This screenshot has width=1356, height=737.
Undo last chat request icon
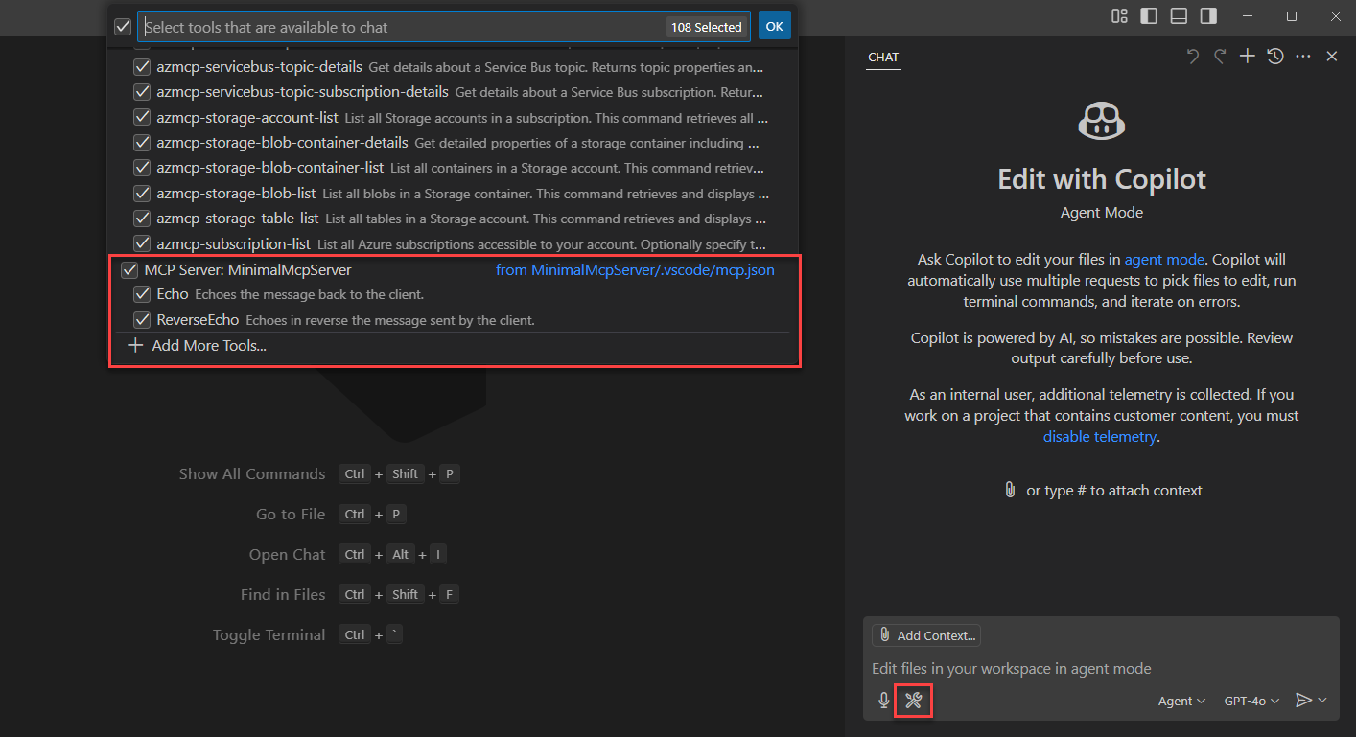(x=1192, y=57)
